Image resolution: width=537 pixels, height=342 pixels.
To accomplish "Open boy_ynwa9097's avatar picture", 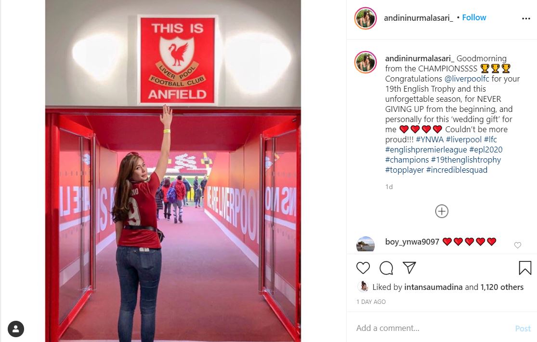I will pos(366,244).
